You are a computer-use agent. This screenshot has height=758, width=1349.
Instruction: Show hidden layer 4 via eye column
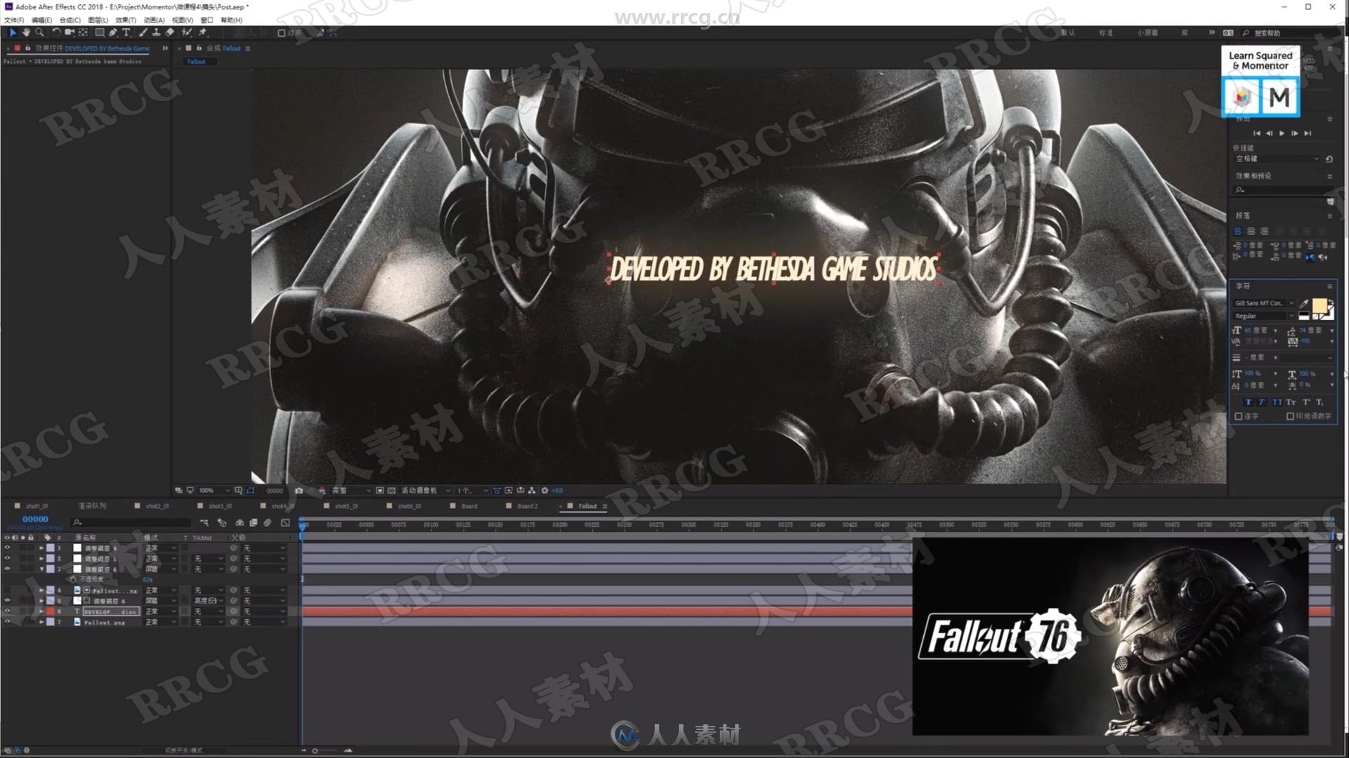click(8, 590)
